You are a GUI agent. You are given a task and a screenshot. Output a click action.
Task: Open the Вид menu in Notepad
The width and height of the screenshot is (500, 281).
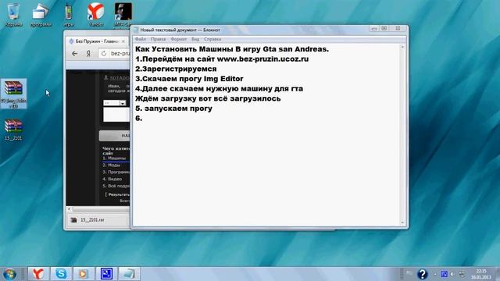click(x=195, y=39)
